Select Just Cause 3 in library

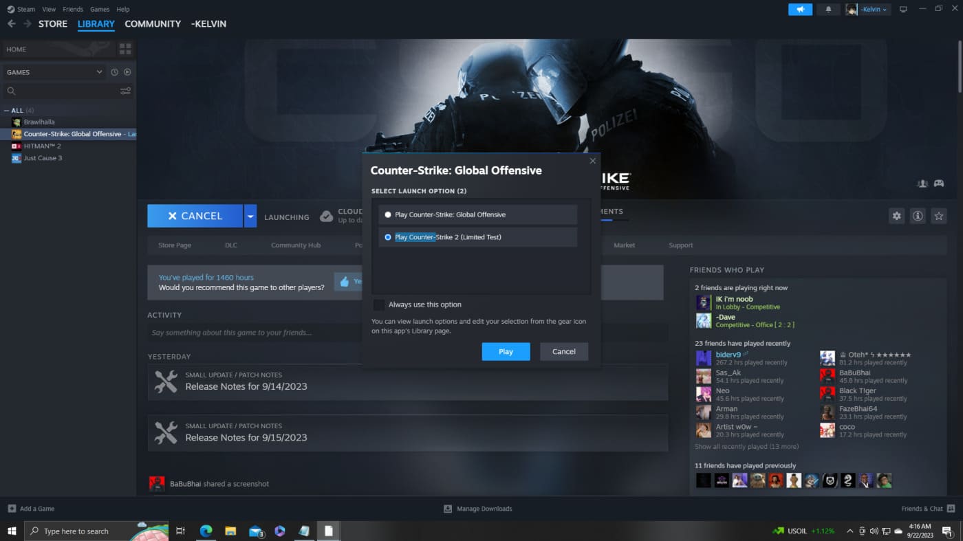(43, 158)
